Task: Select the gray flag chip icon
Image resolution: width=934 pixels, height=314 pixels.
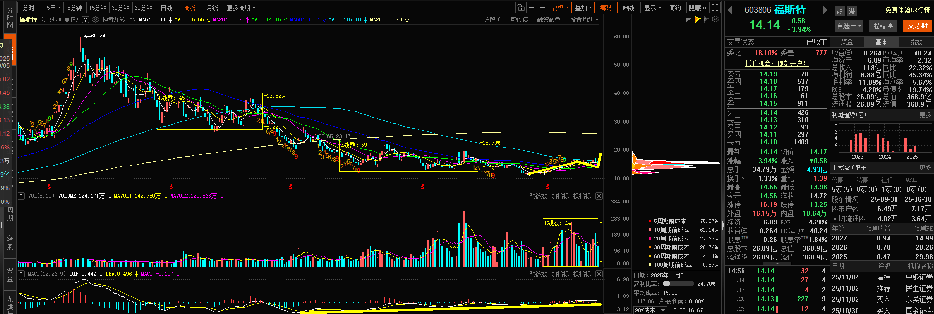Action: (706, 19)
